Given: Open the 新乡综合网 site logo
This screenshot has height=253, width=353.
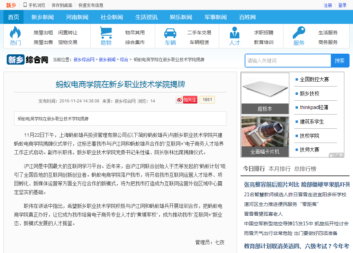Looking at the screenshot, I should click(27, 60).
